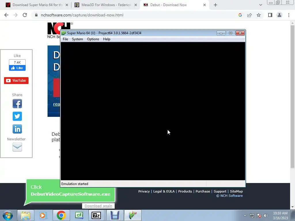Click the Action Center flag icon

pyautogui.click(x=259, y=216)
